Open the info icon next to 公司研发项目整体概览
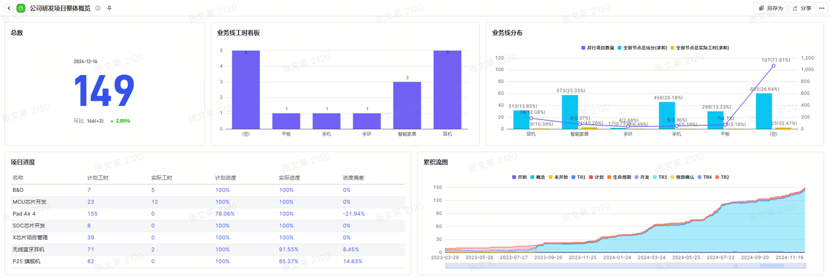 [98, 8]
